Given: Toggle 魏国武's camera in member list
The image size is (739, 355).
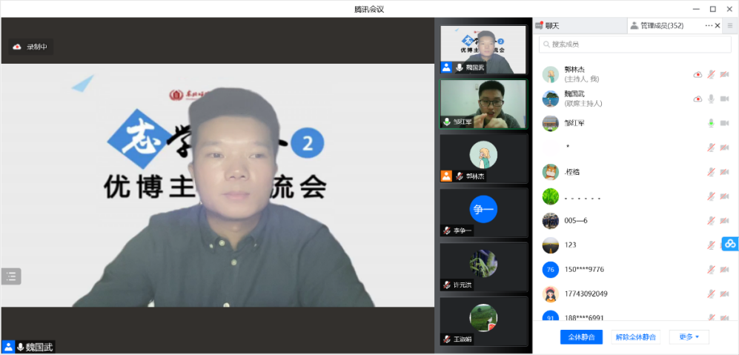Looking at the screenshot, I should click(x=724, y=99).
